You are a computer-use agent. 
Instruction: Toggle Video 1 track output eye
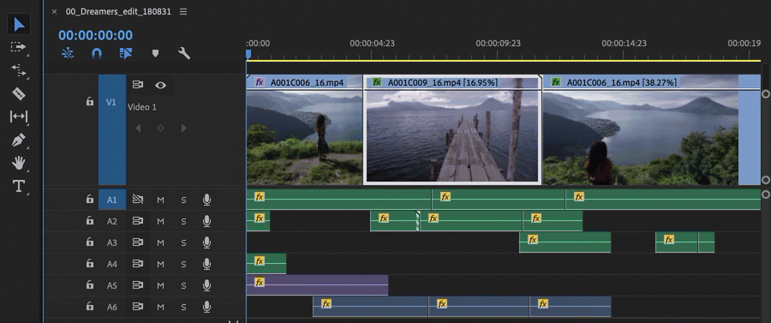(160, 85)
